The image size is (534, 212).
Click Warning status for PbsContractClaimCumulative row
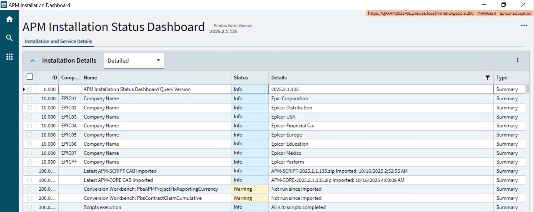coord(249,198)
